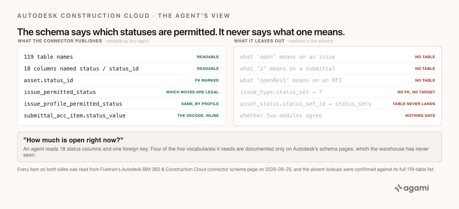
Task: Click 'issue_profile_permitted_status' entry
Action: click(73, 104)
